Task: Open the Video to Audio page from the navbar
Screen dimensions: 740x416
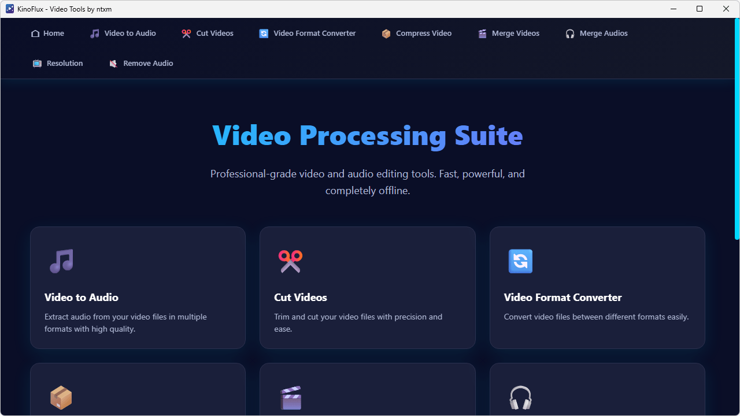Action: [122, 33]
